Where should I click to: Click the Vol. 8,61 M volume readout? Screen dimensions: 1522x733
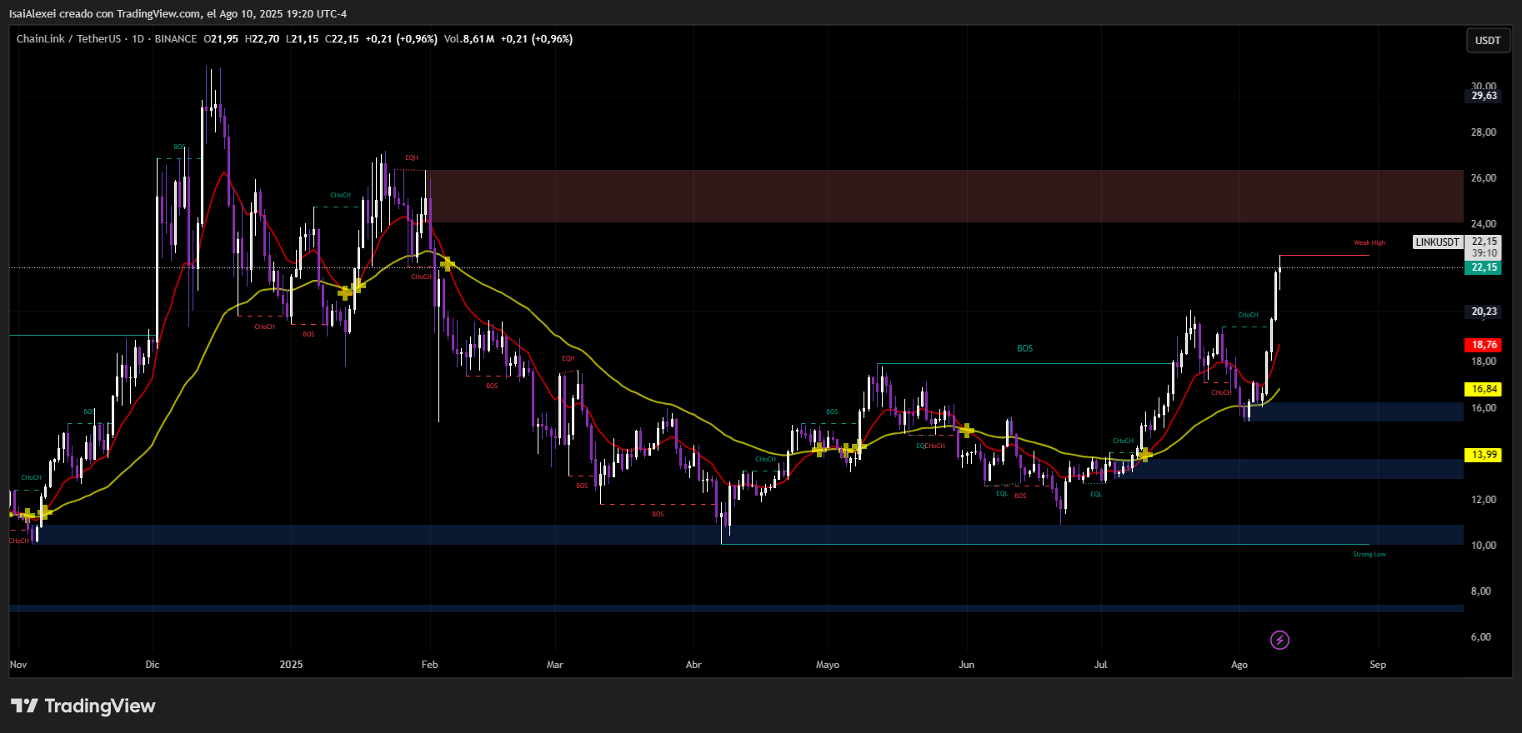coord(469,39)
